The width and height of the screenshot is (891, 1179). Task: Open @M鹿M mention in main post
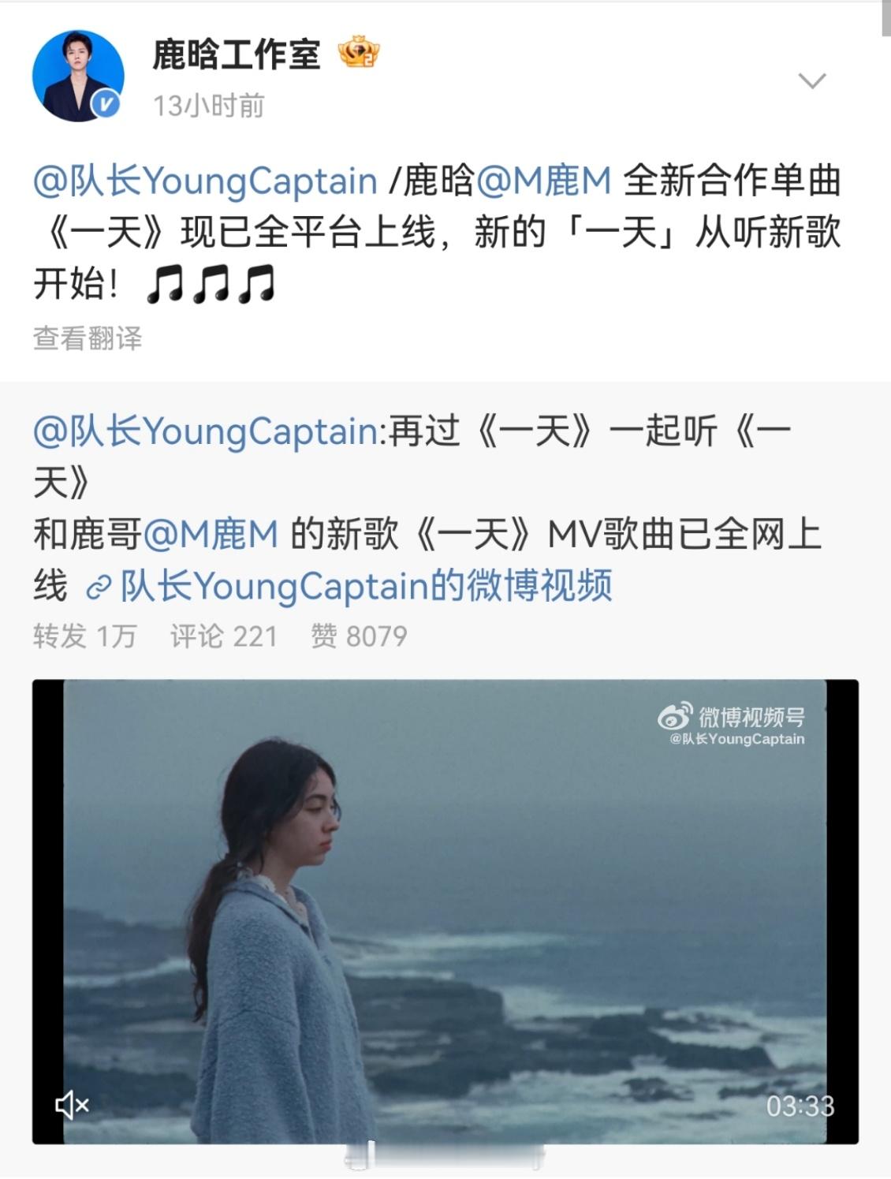544,181
